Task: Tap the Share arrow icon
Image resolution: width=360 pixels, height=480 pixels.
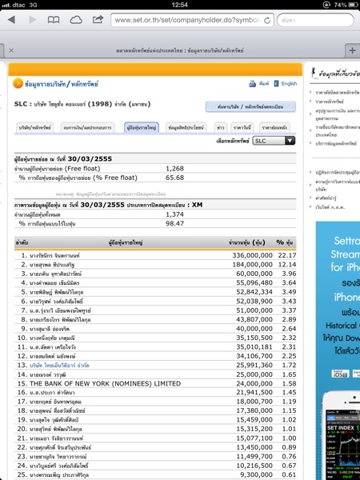Action: [98, 19]
